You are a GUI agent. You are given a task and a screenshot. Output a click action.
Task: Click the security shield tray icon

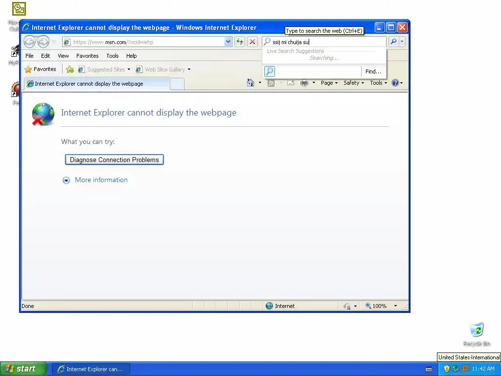click(x=447, y=369)
